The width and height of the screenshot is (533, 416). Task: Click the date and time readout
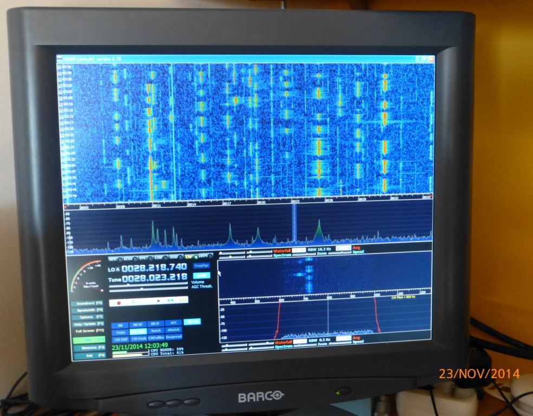pos(140,346)
